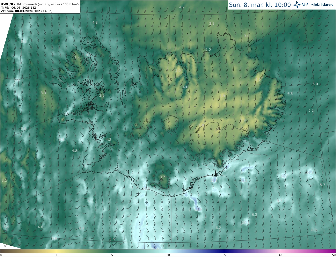Click the 2.0 value label on map
This screenshot has height=257, width=336.
click(178, 71)
